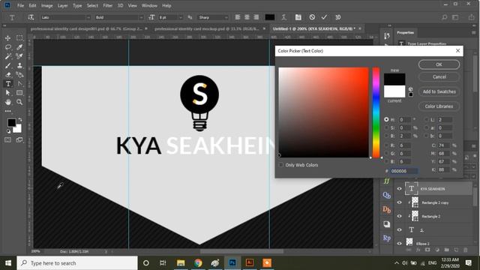Select the Magic Wand tool

[x=8, y=56]
